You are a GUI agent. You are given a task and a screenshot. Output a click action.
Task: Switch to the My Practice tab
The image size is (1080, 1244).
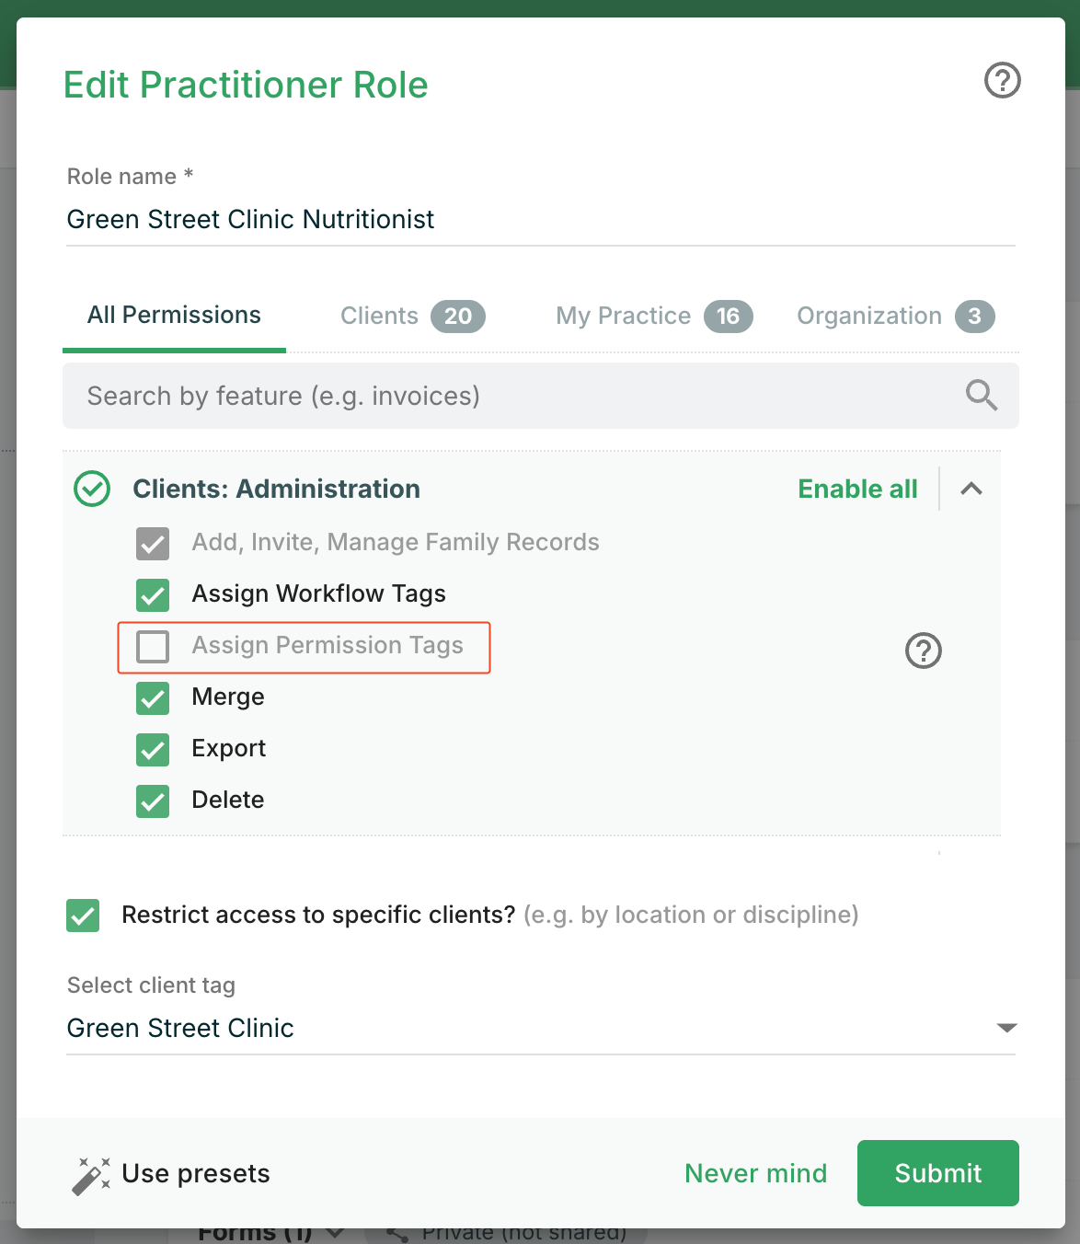point(654,316)
